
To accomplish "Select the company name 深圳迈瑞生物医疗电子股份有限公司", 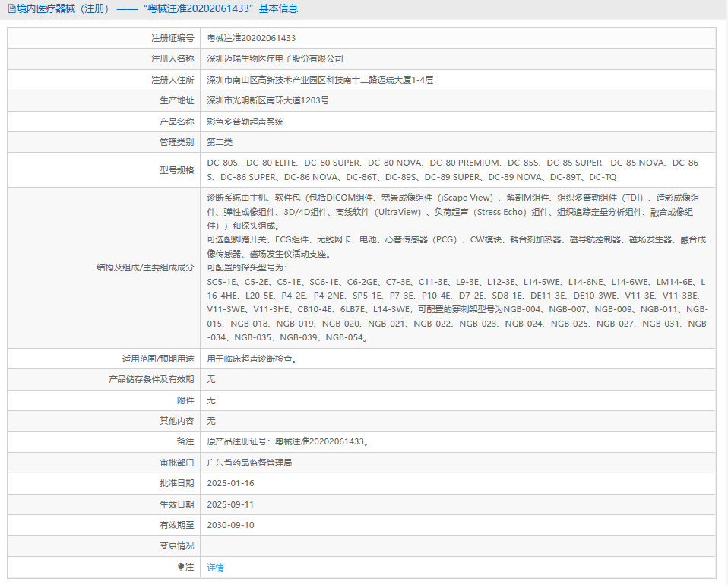I will point(275,58).
